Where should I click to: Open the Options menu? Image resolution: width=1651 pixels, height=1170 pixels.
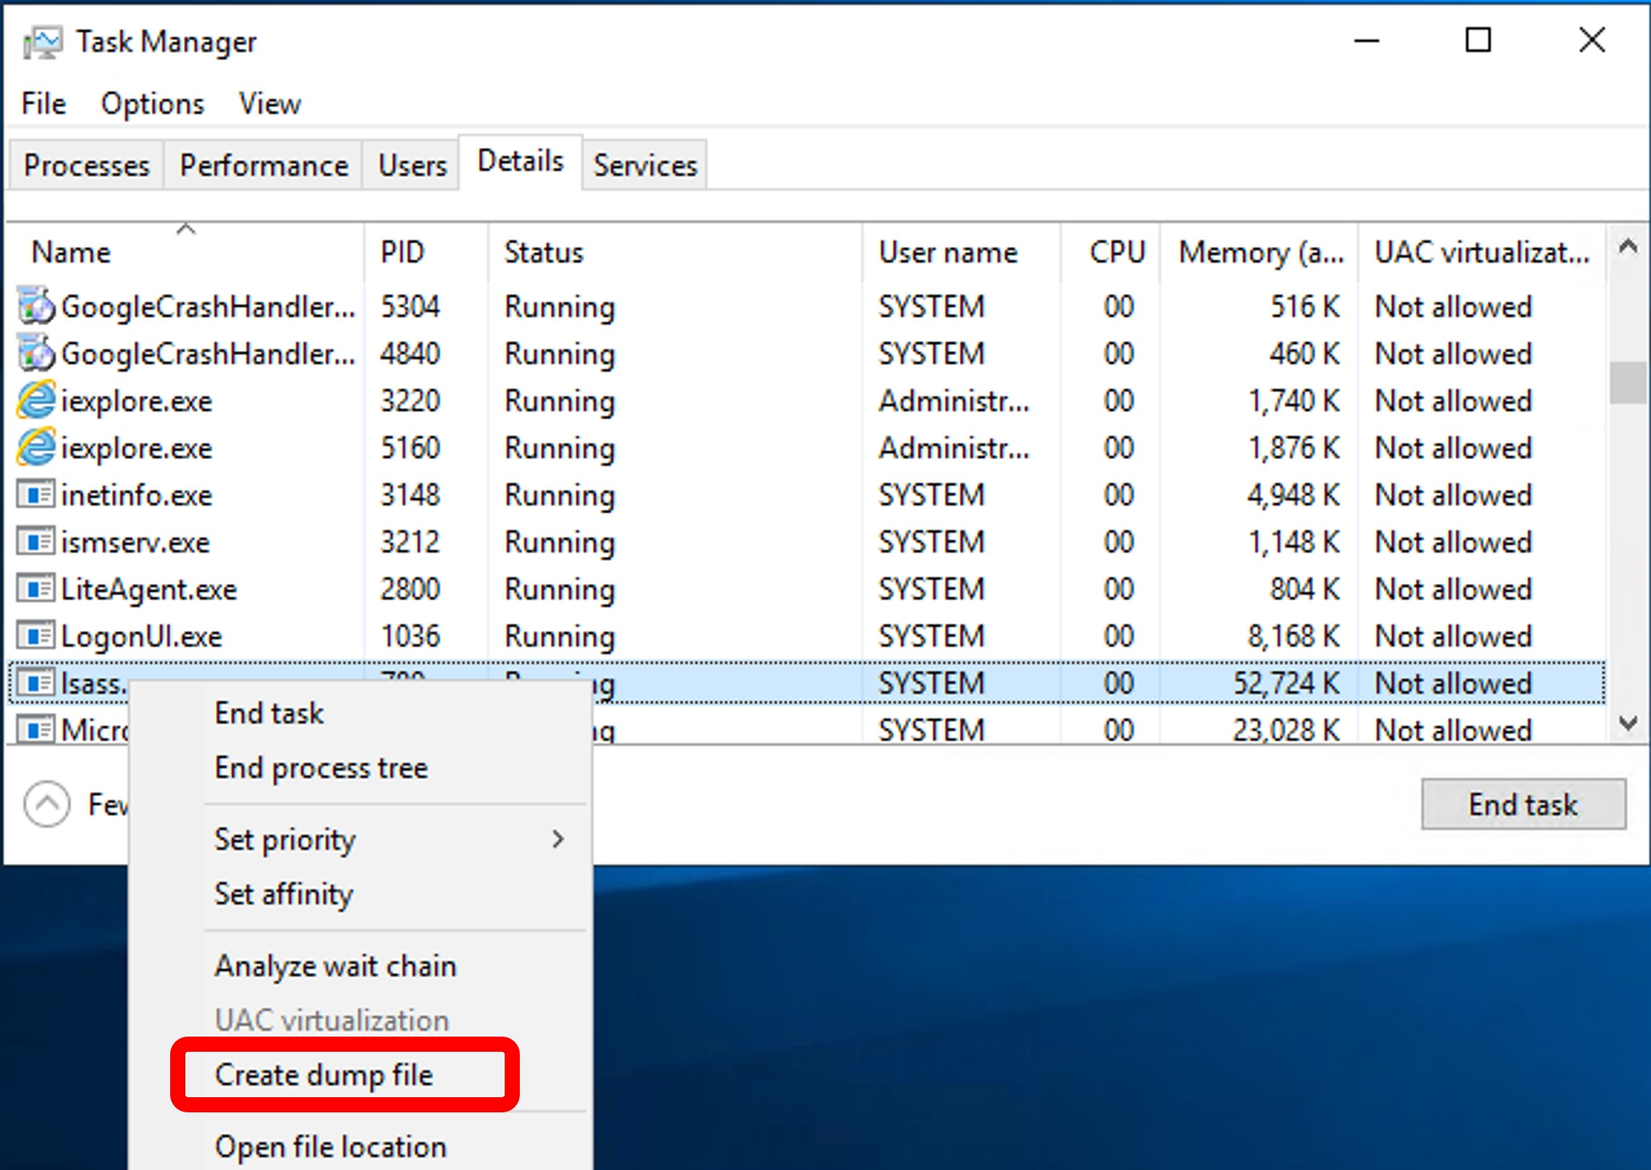tap(152, 104)
